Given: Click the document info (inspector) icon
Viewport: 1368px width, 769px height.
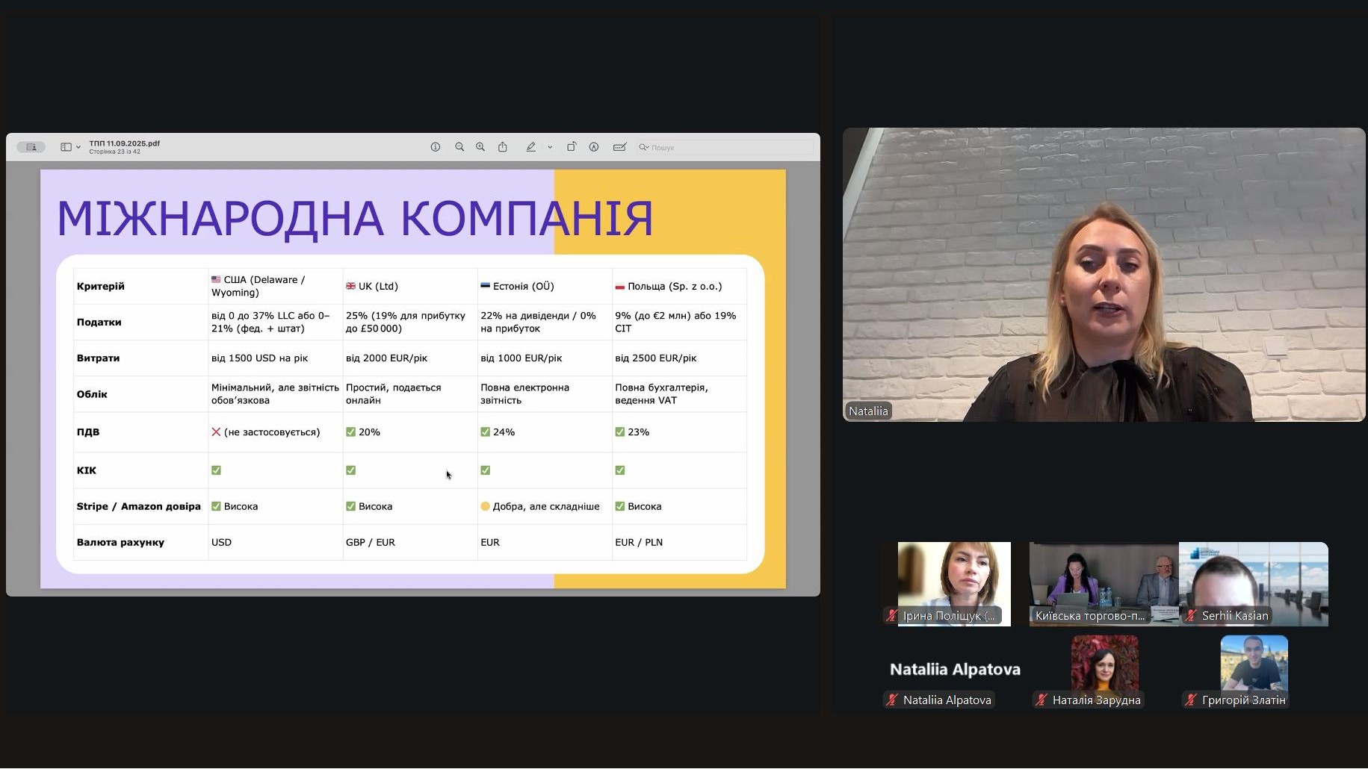Looking at the screenshot, I should 435,147.
